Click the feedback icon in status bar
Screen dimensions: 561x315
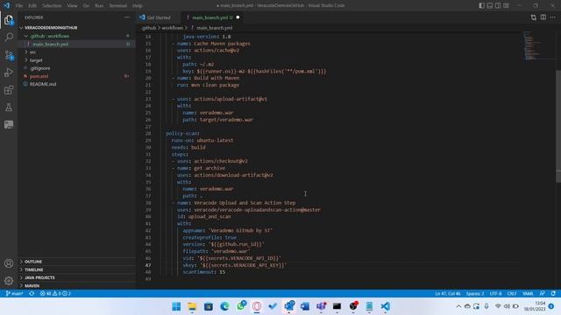(543, 294)
